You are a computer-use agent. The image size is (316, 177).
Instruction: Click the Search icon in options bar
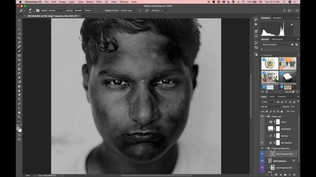tap(284, 10)
